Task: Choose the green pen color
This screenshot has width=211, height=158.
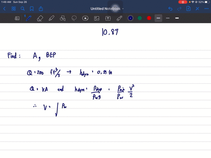Action: click(x=140, y=18)
